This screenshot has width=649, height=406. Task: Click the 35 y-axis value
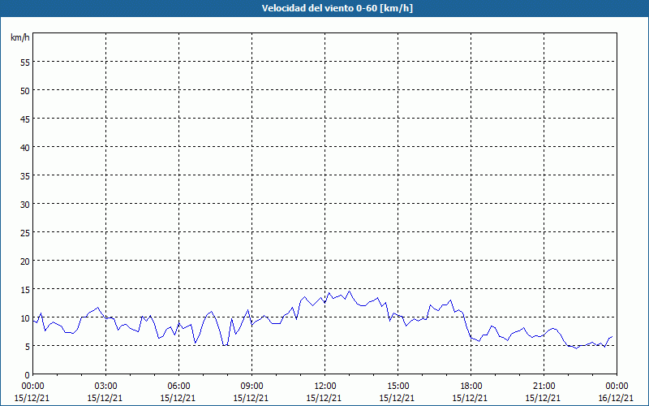pyautogui.click(x=25, y=175)
